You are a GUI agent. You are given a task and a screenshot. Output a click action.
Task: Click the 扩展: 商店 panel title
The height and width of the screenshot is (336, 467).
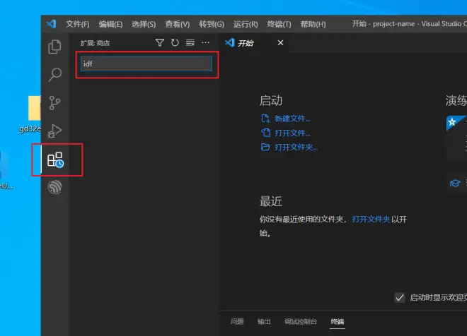tap(95, 43)
